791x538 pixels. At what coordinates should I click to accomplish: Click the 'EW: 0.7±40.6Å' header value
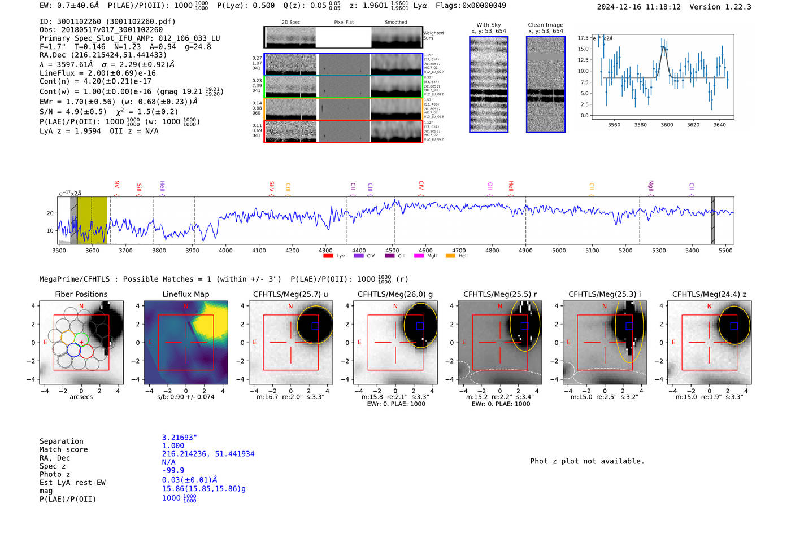pos(69,6)
